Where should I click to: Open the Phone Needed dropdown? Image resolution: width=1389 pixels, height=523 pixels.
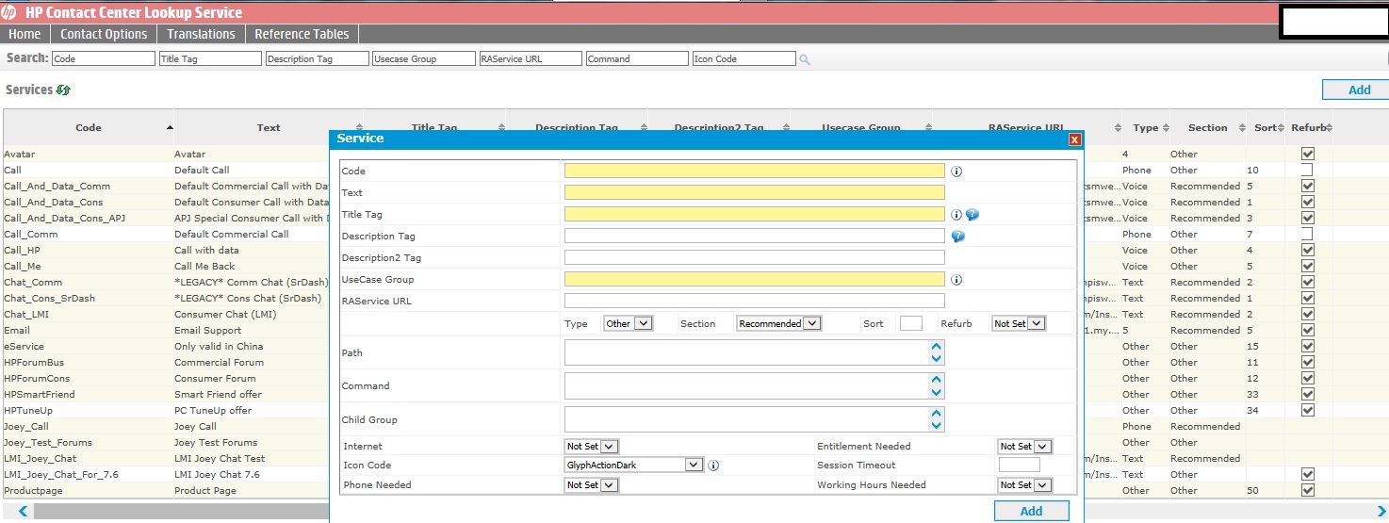tap(591, 485)
